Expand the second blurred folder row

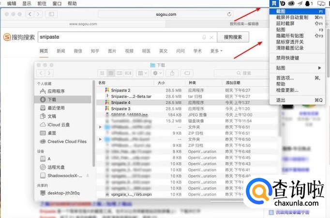click(100, 139)
